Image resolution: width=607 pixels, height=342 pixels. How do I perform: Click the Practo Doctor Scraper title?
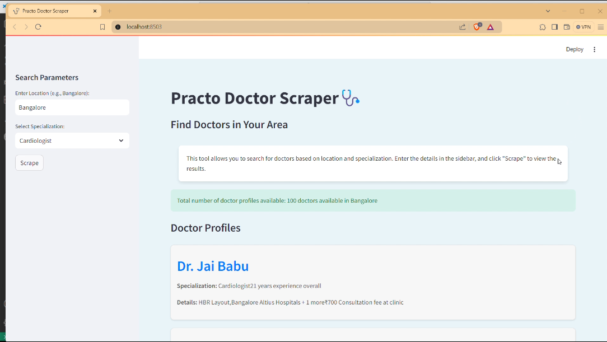click(x=255, y=98)
